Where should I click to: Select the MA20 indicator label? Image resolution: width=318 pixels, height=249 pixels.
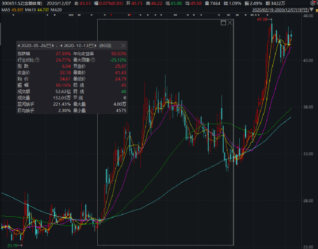pyautogui.click(x=56, y=10)
